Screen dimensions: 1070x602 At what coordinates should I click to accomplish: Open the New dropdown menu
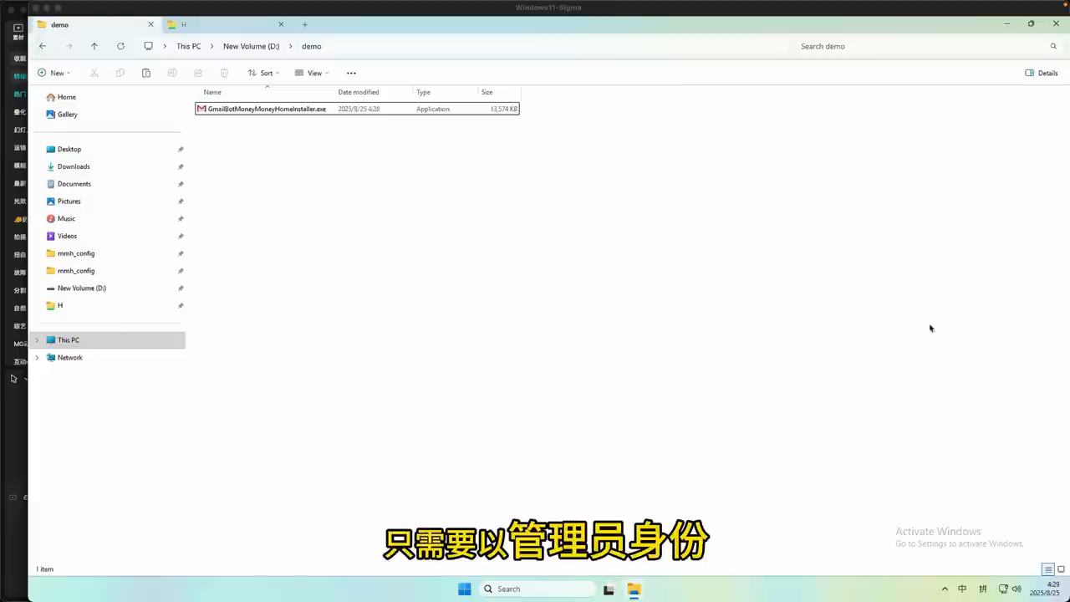[x=53, y=73]
